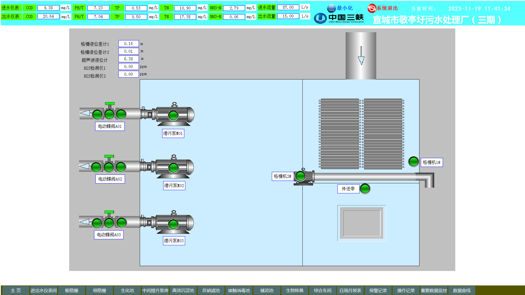Open the 生化池 navigation tab
This screenshot has width=525, height=295.
[x=127, y=290]
